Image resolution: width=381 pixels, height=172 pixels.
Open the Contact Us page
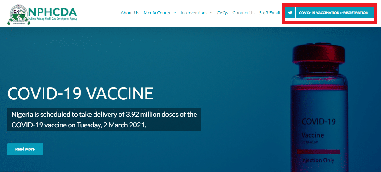click(243, 13)
